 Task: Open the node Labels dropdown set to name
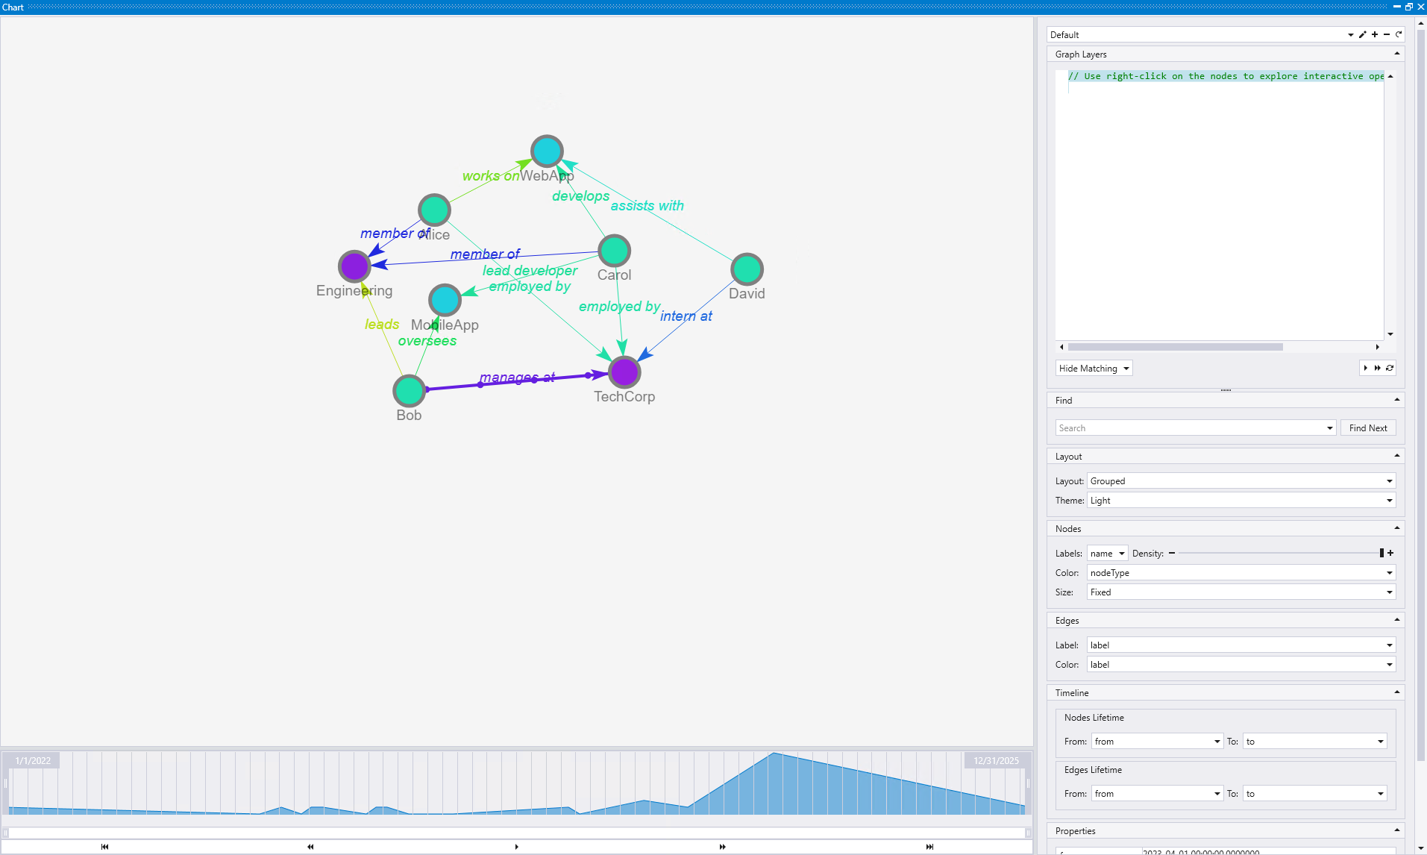pyautogui.click(x=1106, y=553)
